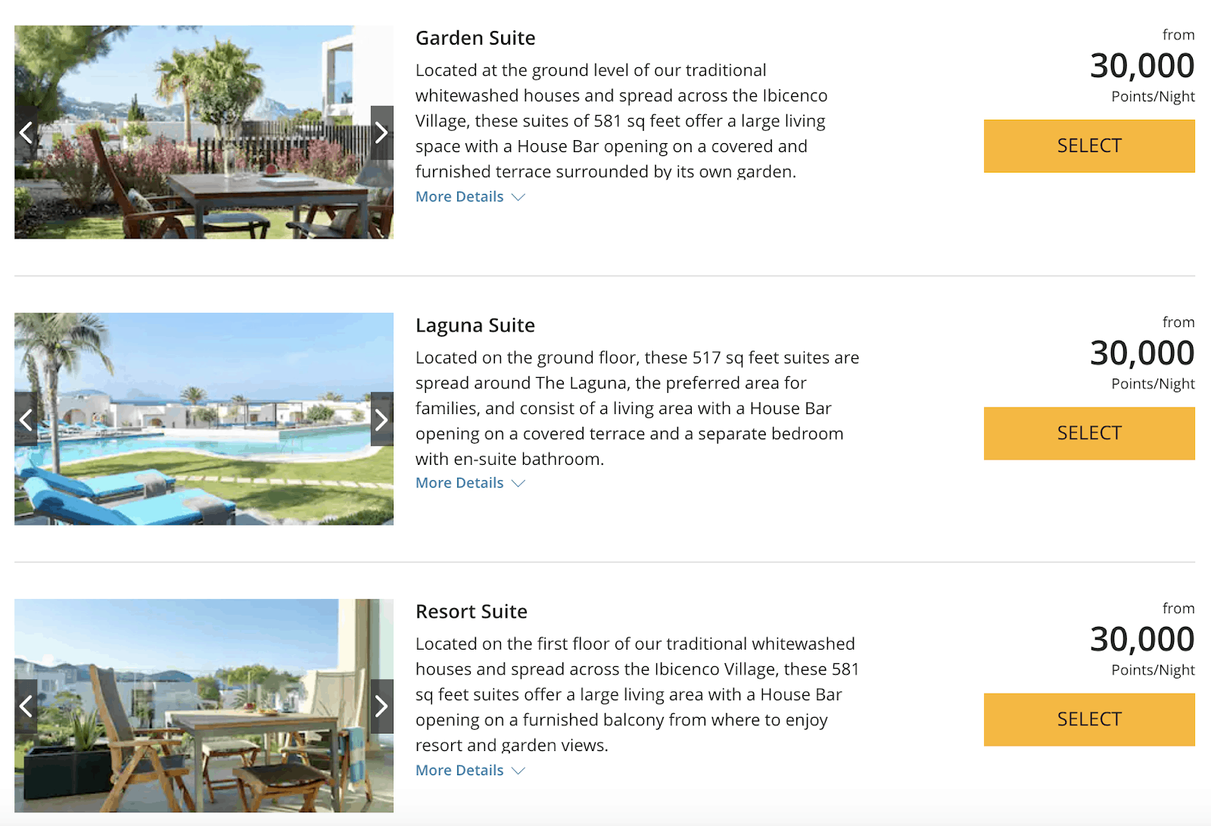
Task: Open the Resort Suite balcony photo
Action: pos(204,706)
